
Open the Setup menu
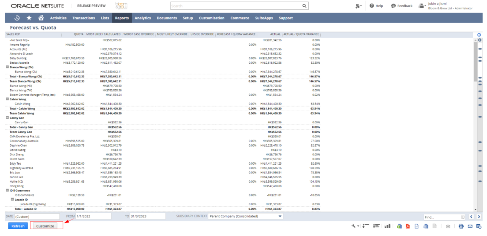188,18
